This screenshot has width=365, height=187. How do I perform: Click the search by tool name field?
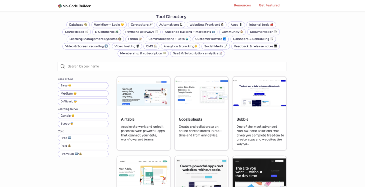[175, 66]
